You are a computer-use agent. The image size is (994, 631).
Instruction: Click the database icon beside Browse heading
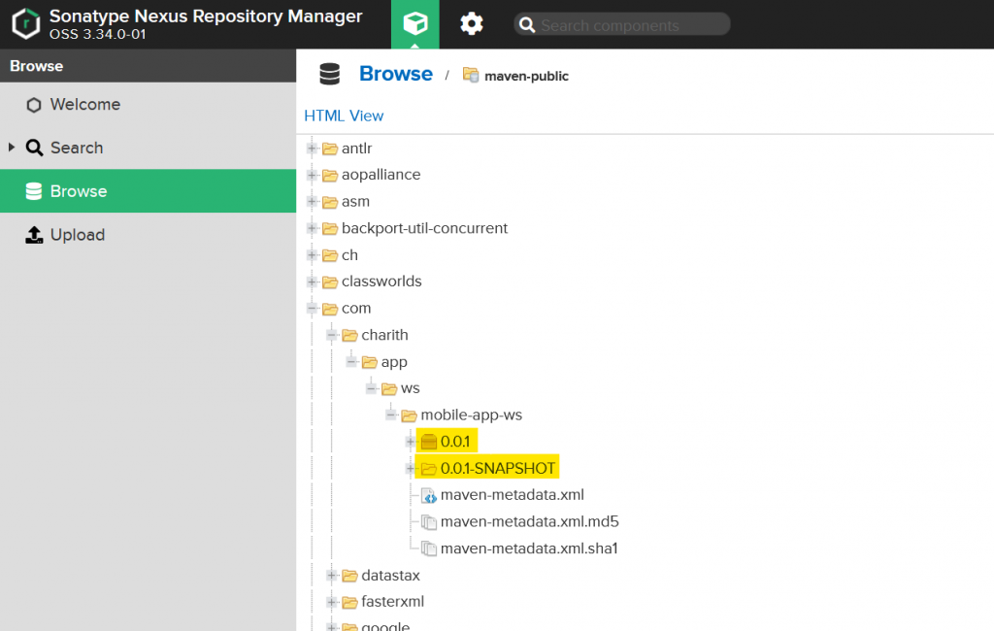pos(330,74)
